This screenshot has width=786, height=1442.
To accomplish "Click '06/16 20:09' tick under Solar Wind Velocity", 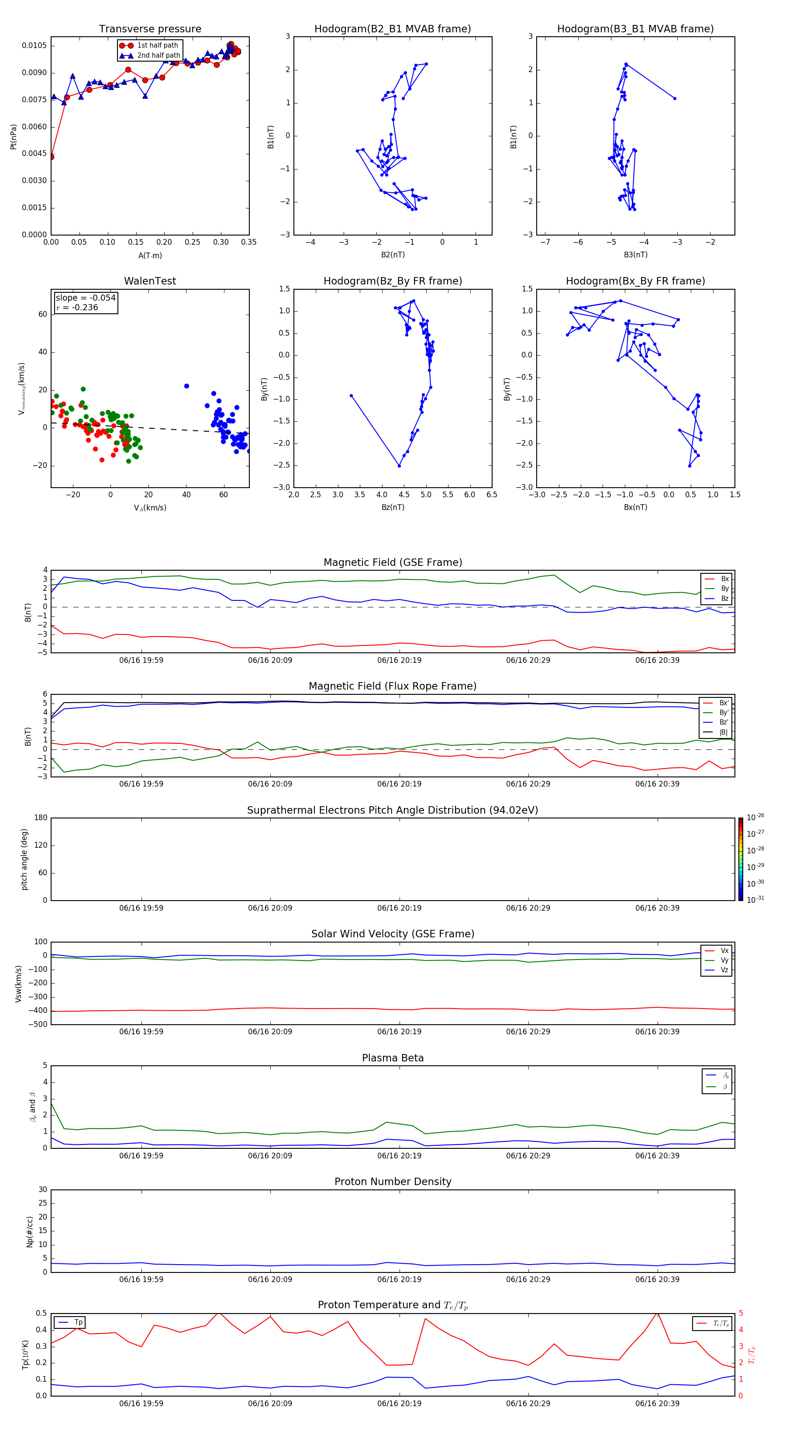I will click(270, 1032).
